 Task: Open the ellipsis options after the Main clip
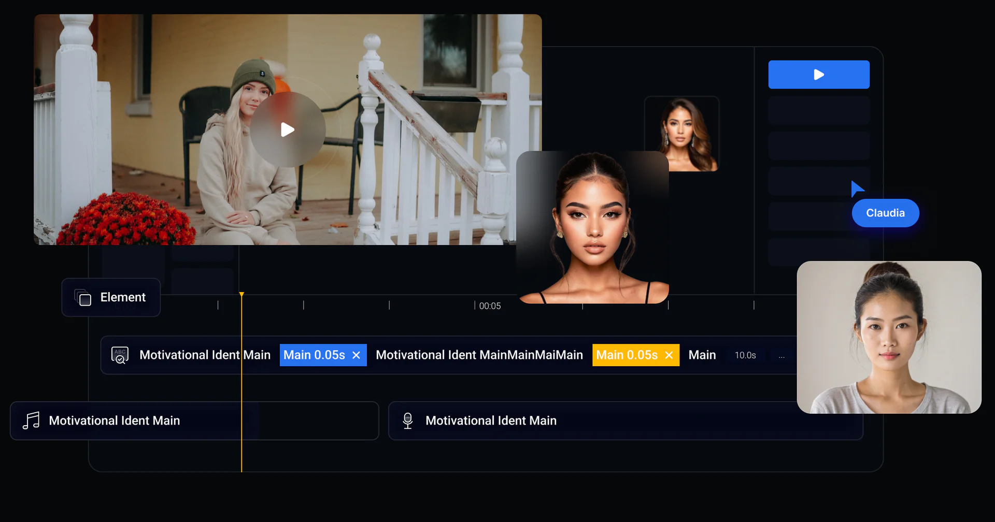[x=782, y=355]
